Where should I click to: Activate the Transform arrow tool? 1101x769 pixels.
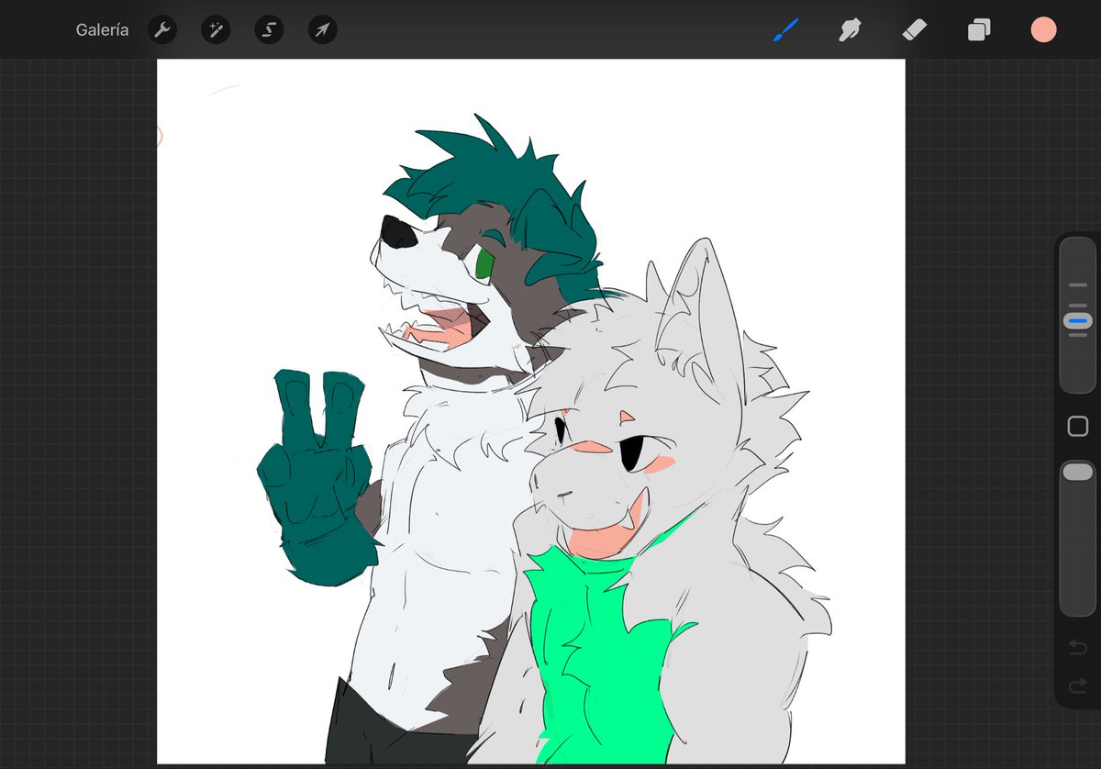click(x=322, y=30)
